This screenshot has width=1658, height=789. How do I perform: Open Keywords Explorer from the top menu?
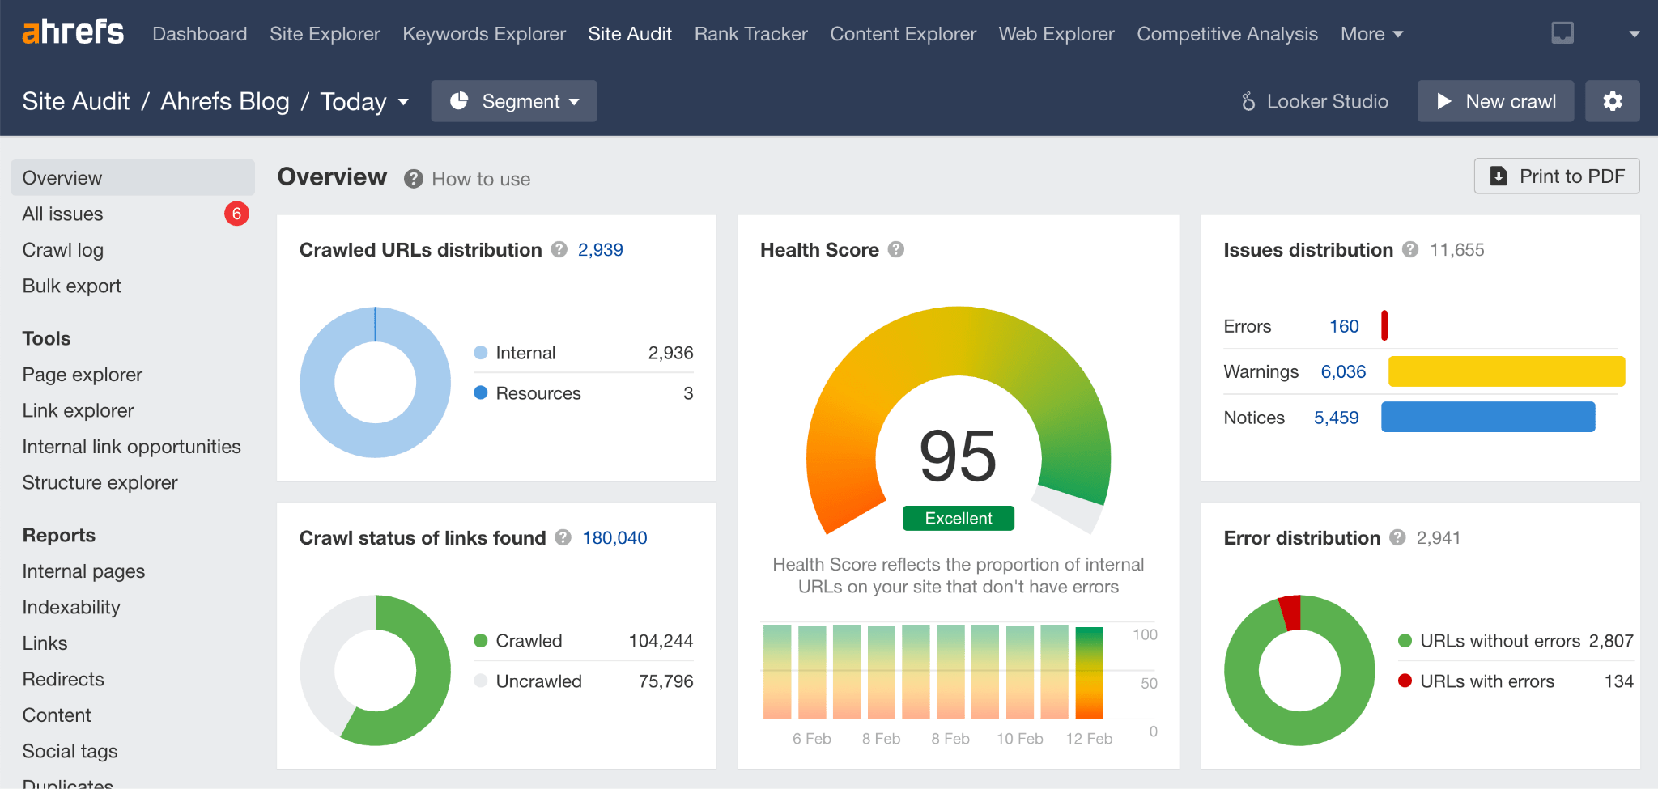point(483,33)
